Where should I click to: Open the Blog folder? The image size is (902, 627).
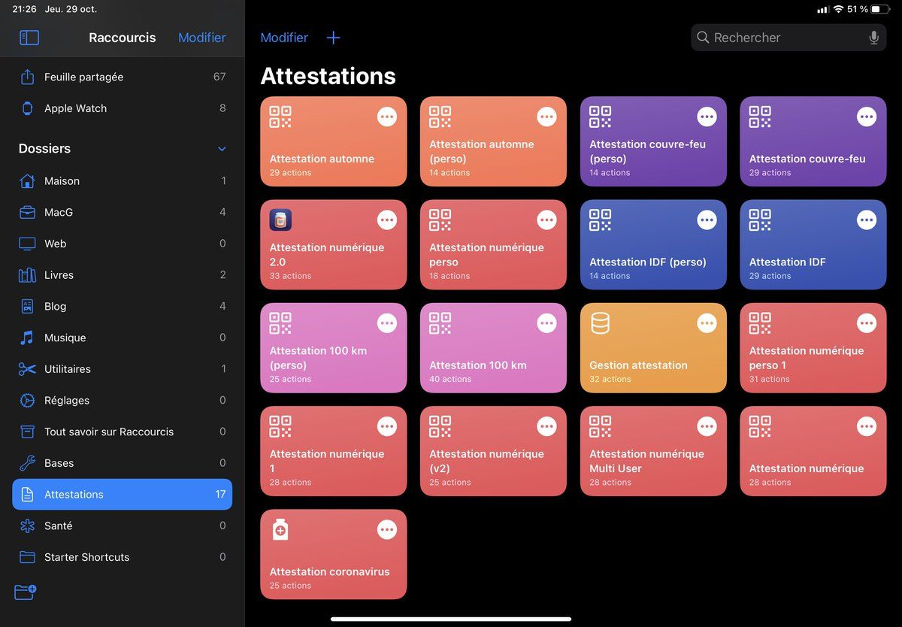[123, 306]
